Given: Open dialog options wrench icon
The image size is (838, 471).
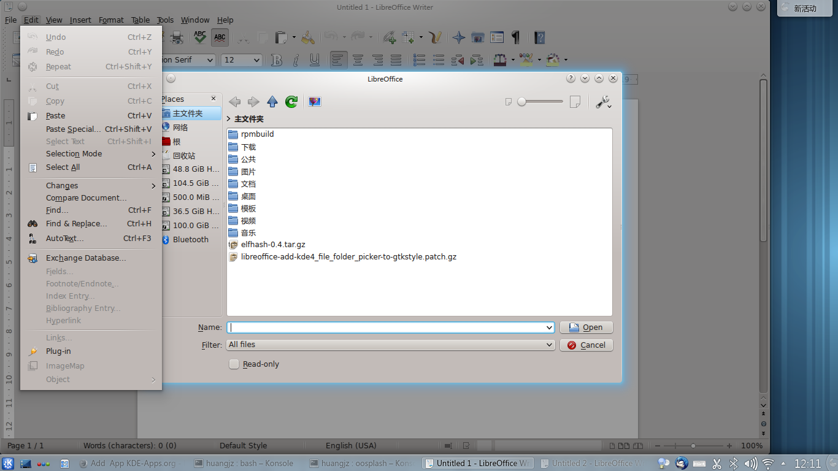Looking at the screenshot, I should 603,102.
